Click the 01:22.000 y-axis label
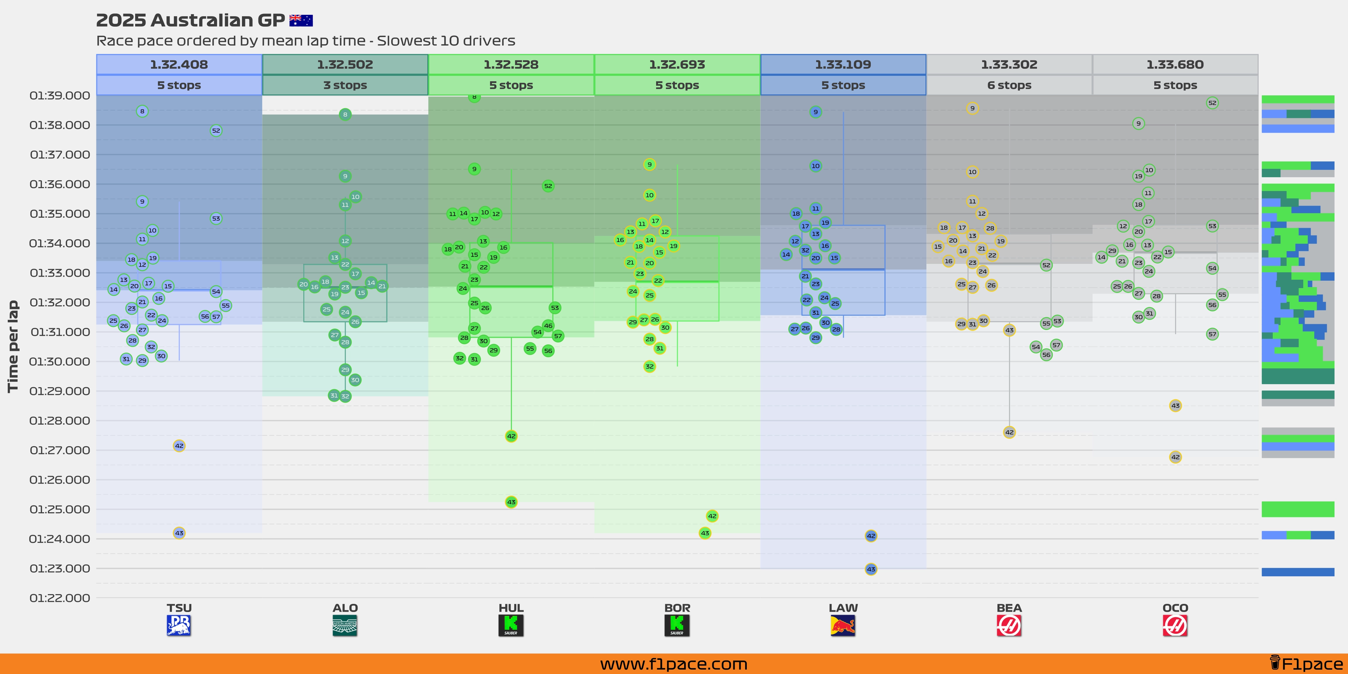The width and height of the screenshot is (1348, 674). (x=60, y=598)
